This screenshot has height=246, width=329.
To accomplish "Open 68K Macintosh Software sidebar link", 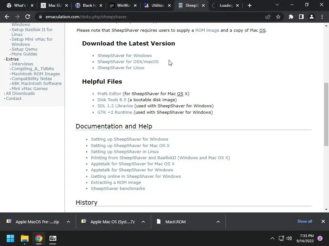I will coord(37,83).
